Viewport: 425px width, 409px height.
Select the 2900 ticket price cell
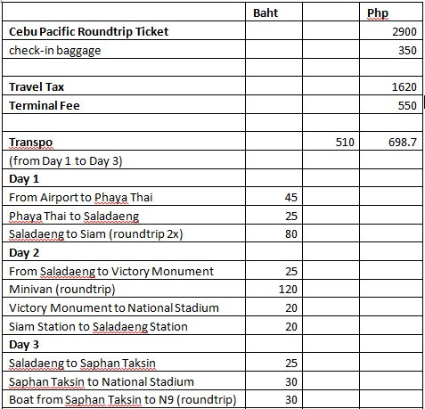coord(391,30)
